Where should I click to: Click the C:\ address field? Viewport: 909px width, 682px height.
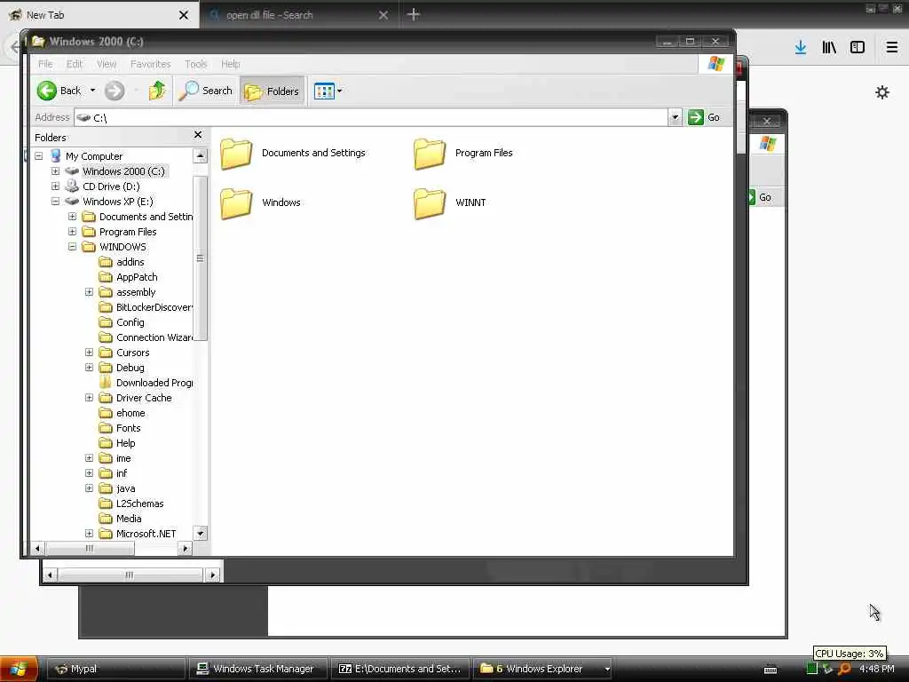(x=371, y=118)
